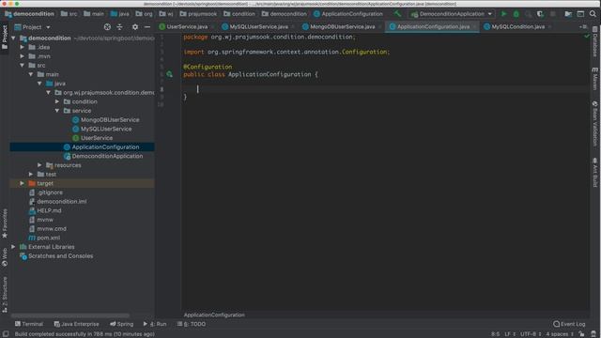Viewport: 601px width, 338px height.
Task: Open the Spring tool window
Action: click(122, 324)
